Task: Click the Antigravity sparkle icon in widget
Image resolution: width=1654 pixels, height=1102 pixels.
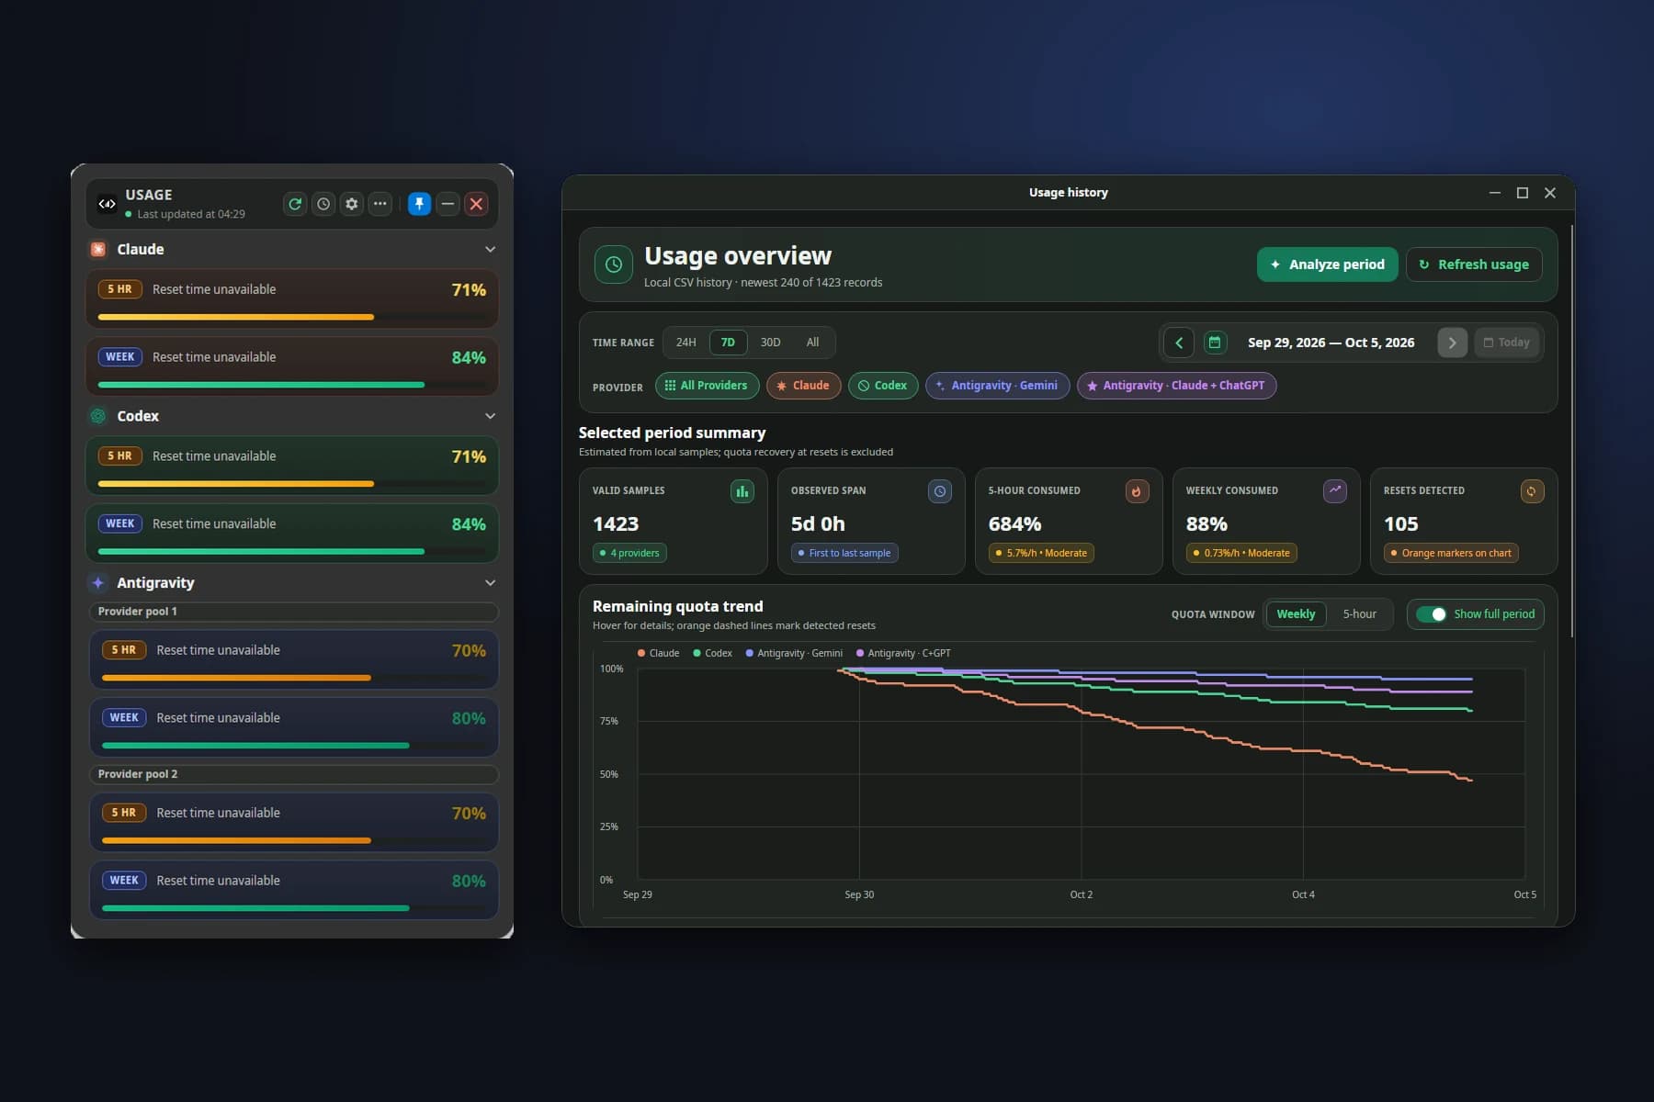Action: (98, 582)
